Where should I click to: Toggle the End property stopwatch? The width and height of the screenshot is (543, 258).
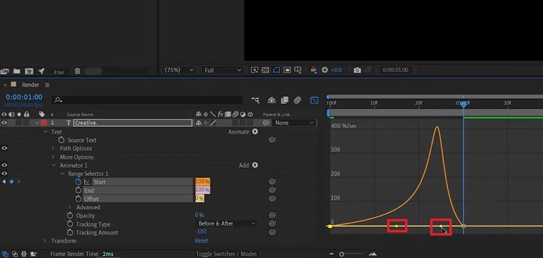click(x=79, y=191)
